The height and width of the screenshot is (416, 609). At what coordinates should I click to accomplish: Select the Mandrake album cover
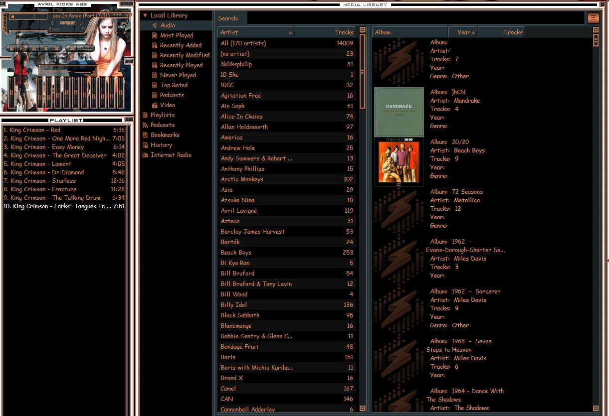(x=399, y=112)
